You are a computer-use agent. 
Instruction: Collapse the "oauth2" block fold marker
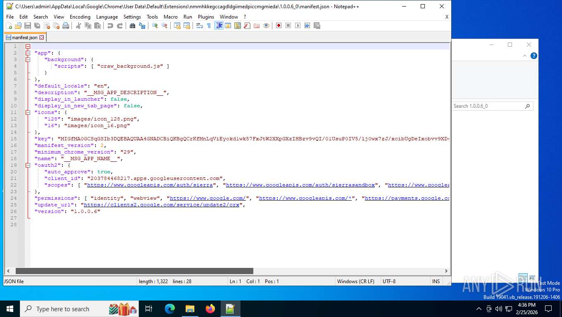pyautogui.click(x=28, y=165)
